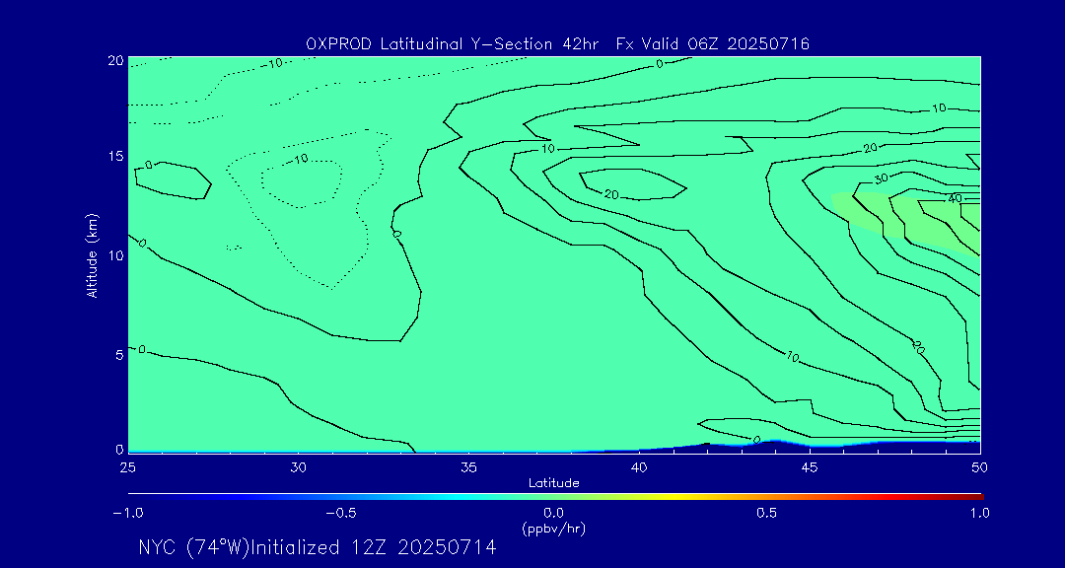Click the "(ppbv/hr)" units label under colorbar

[553, 528]
